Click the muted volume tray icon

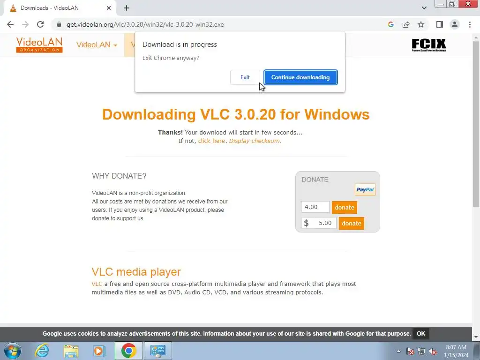[433, 351]
